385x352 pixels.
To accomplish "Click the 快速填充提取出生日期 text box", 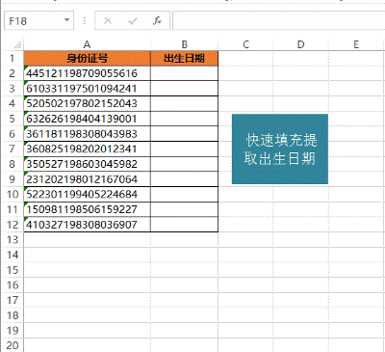I will 280,149.
